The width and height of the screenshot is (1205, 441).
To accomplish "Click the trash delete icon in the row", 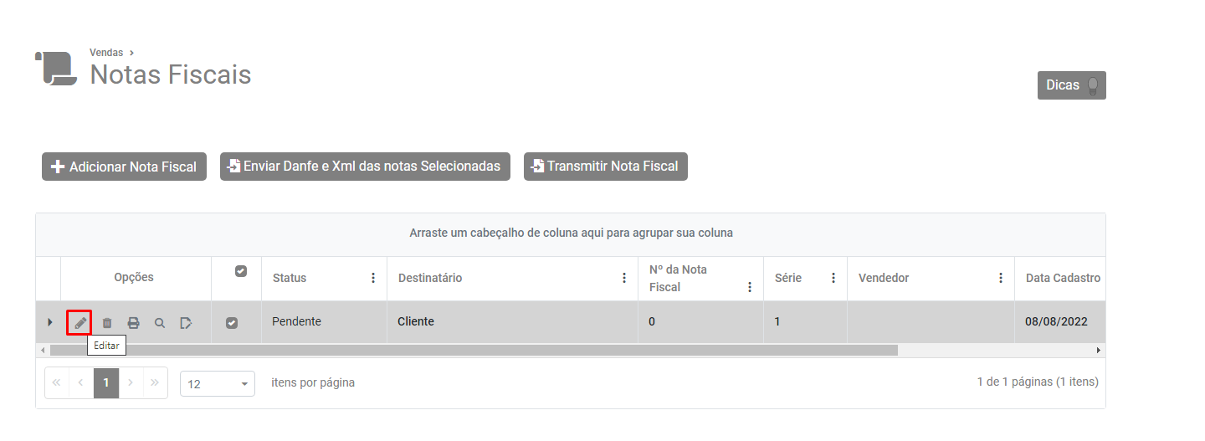I will (x=107, y=322).
